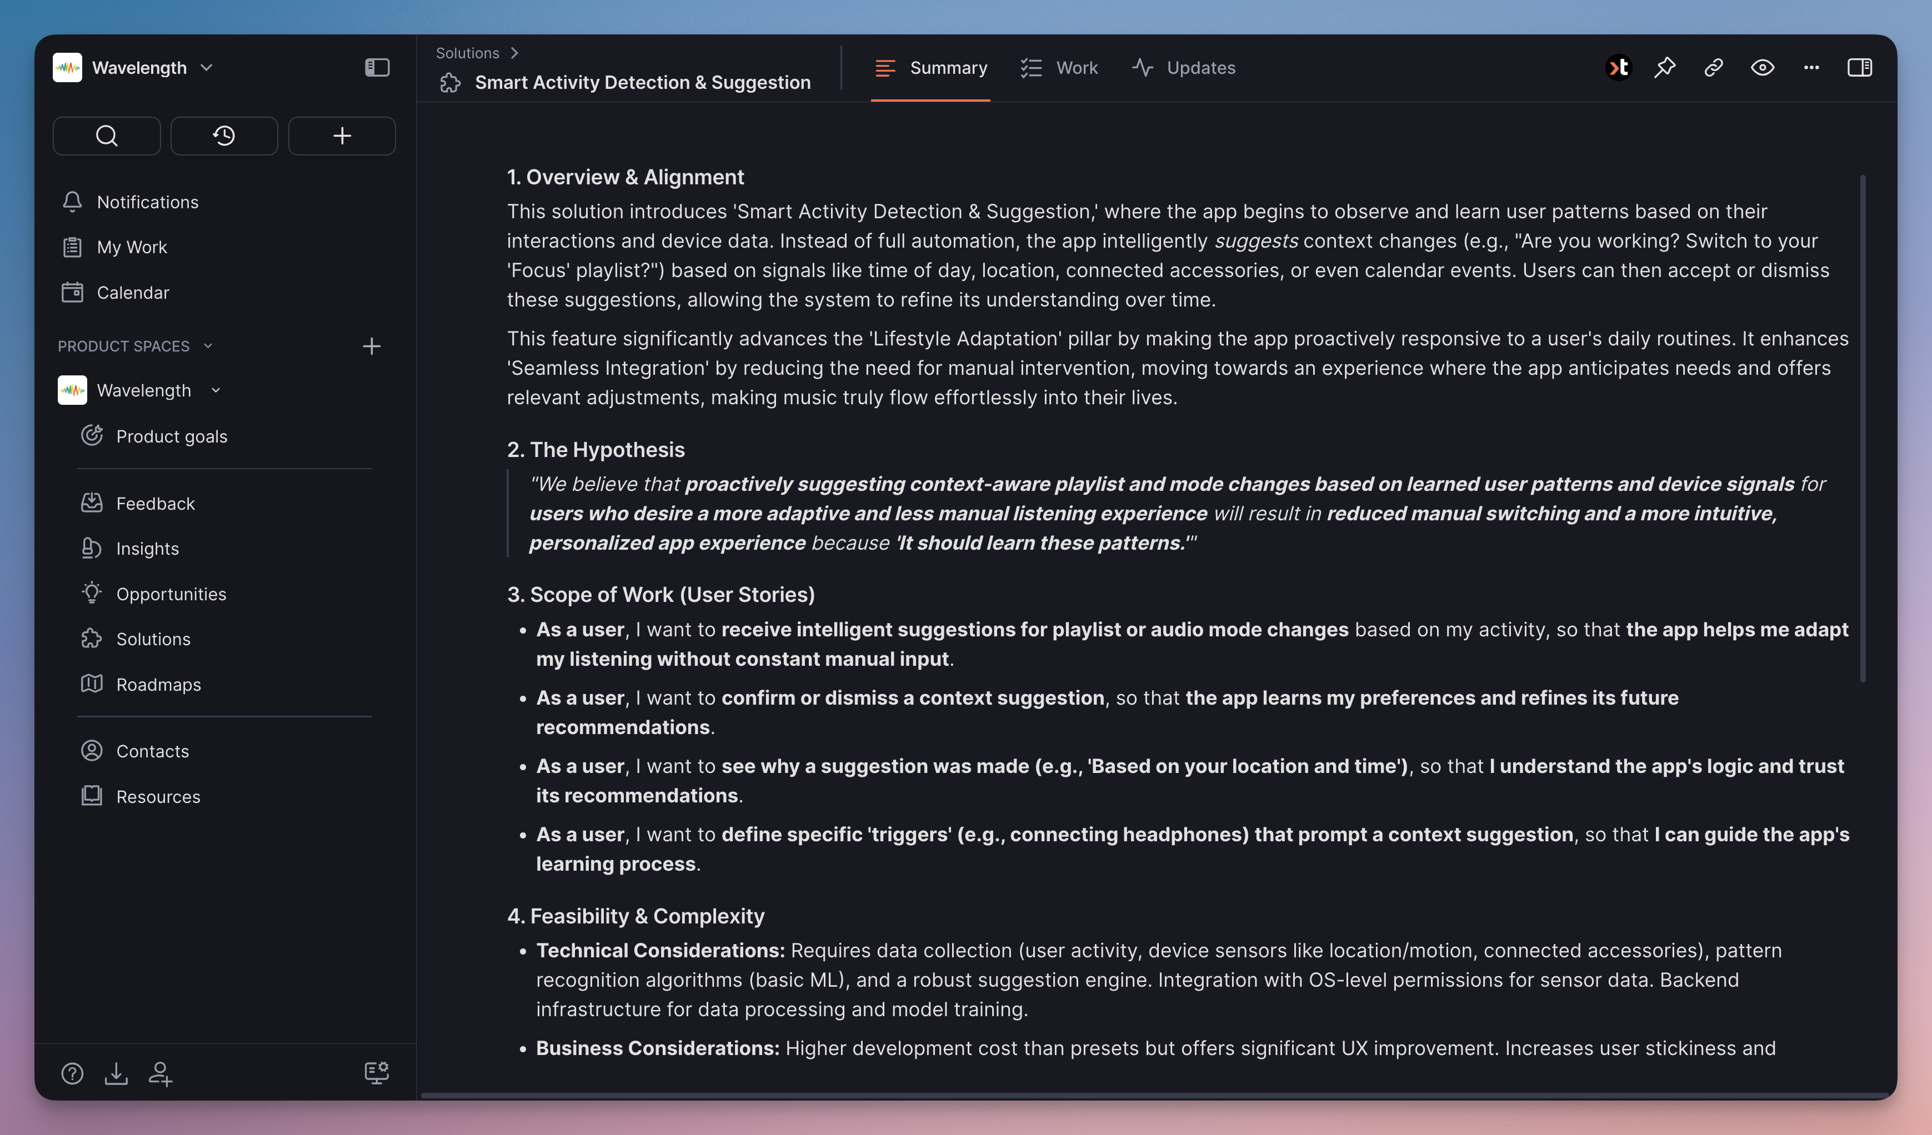
Task: Click the vertical scrollbar in summary
Action: tap(1863, 429)
